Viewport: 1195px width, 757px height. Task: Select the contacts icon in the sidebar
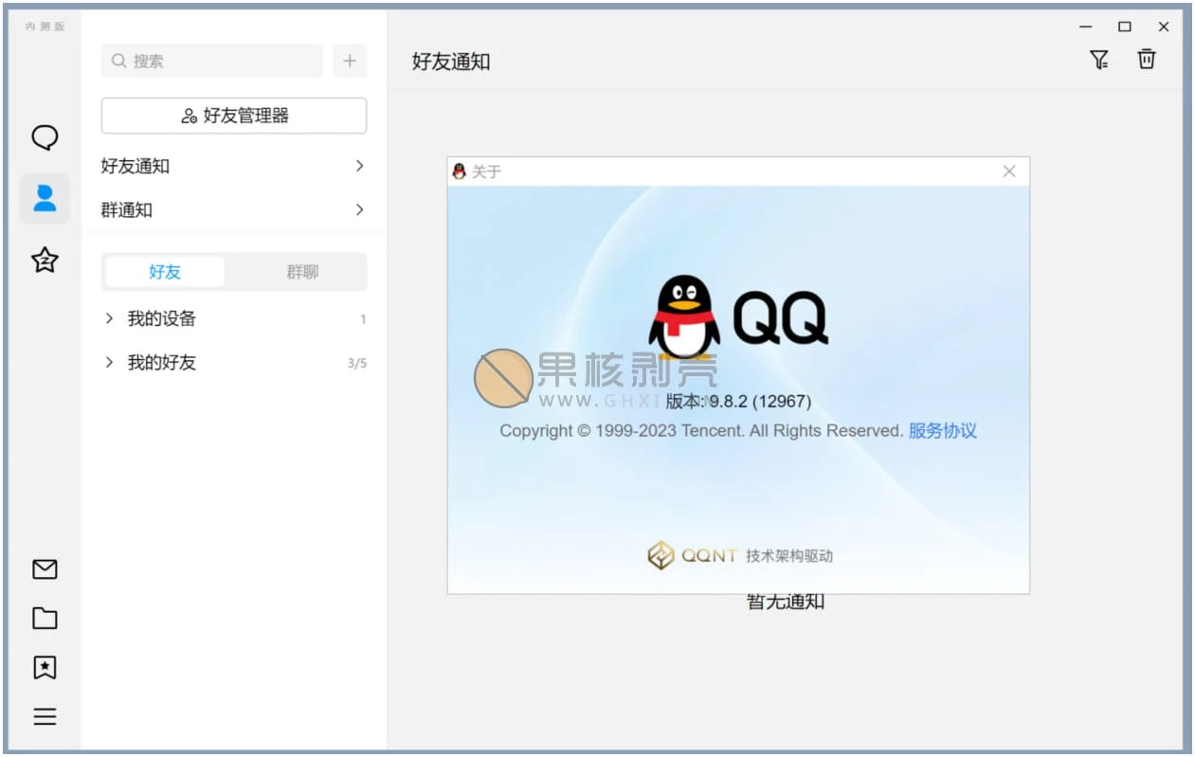[44, 199]
